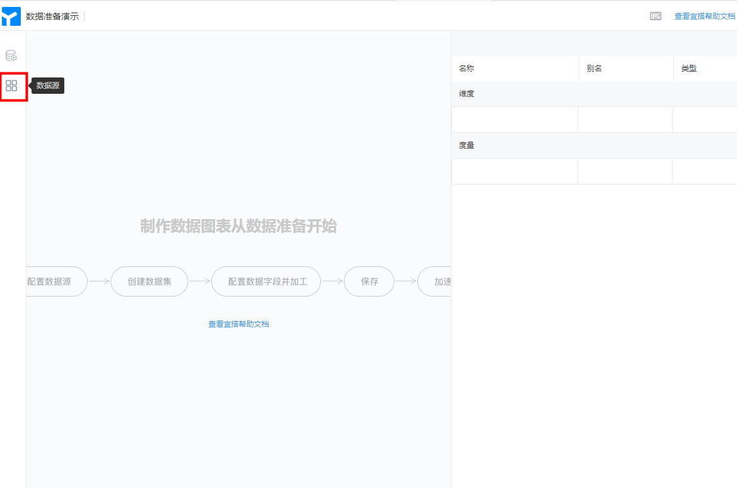737x488 pixels.
Task: Select the 配置数据字段并加工 step
Action: tap(266, 281)
